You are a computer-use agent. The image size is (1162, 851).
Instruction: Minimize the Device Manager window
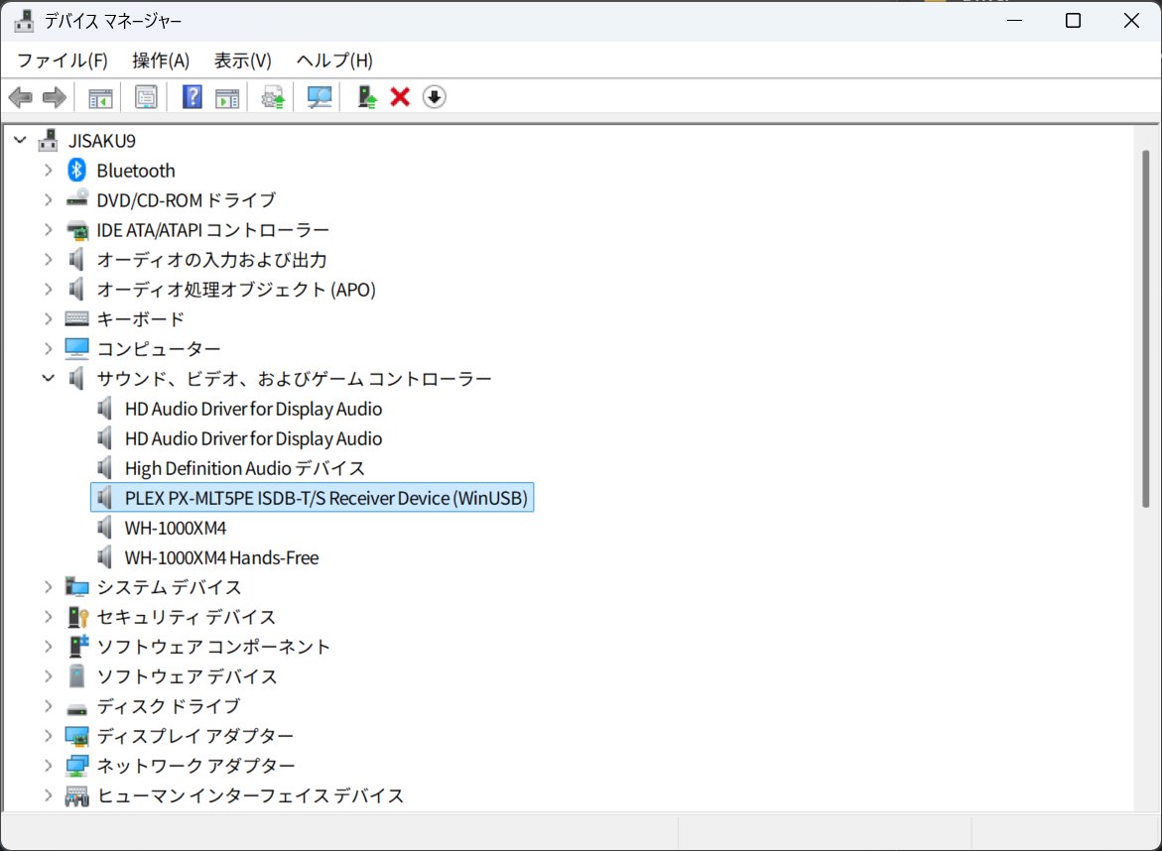pyautogui.click(x=1014, y=21)
